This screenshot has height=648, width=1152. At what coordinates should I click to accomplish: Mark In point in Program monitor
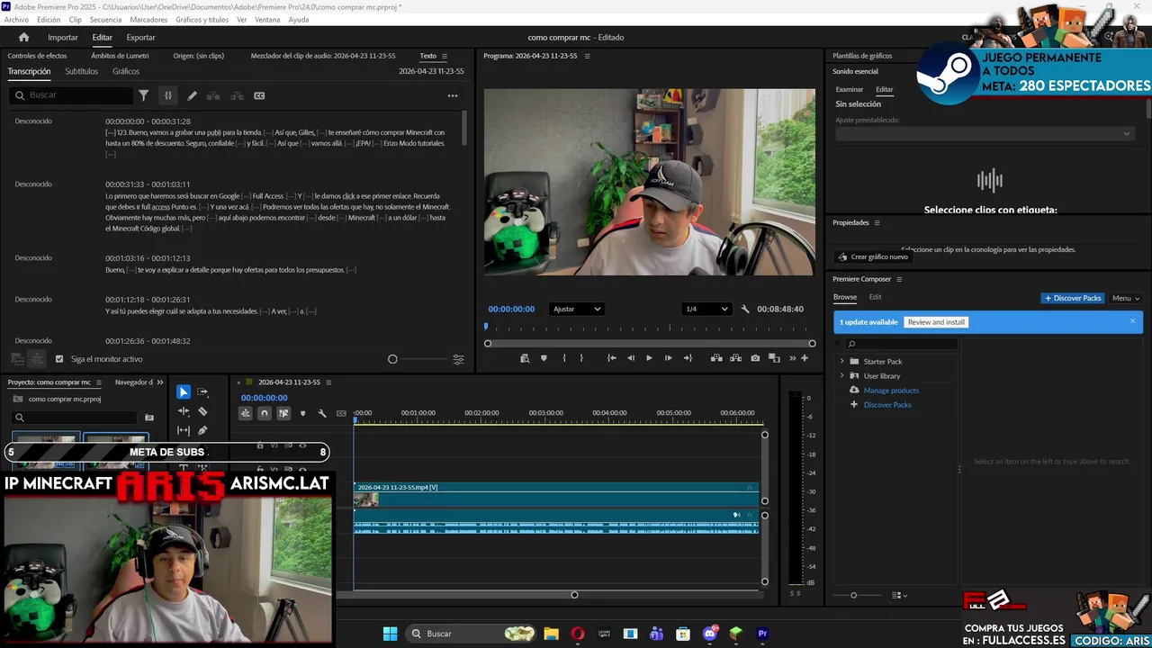coord(564,358)
